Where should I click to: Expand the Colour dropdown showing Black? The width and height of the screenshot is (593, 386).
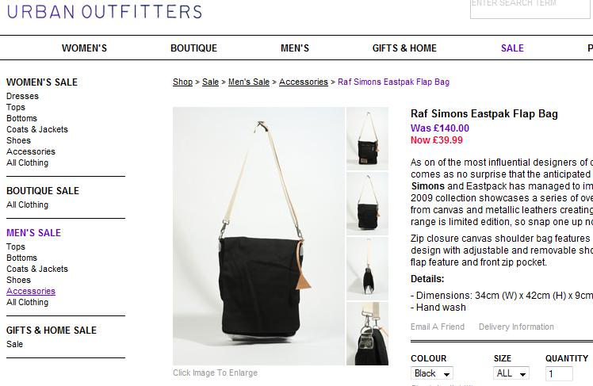click(432, 373)
